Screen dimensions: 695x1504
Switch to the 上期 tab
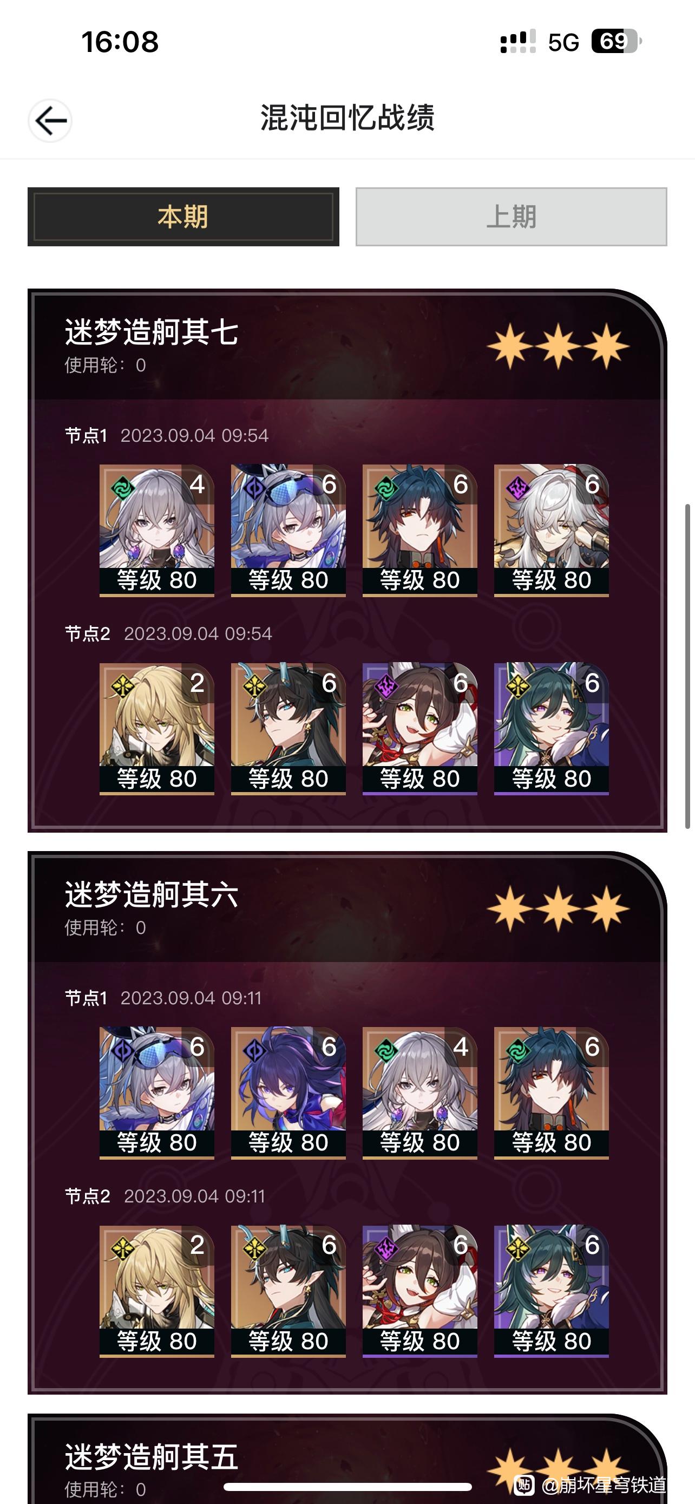(511, 217)
